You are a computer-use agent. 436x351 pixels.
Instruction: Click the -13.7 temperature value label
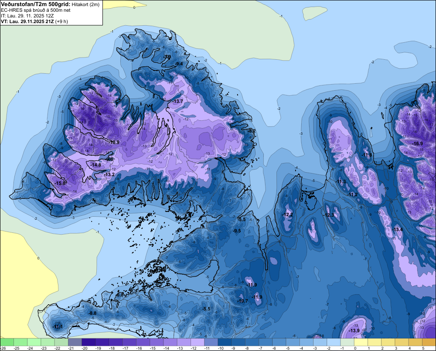tap(178, 101)
